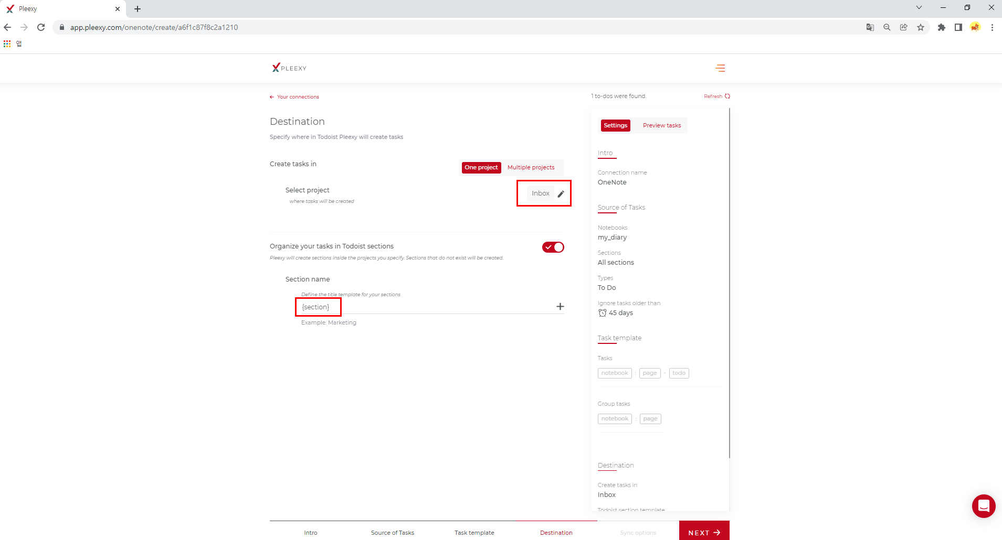This screenshot has width=1002, height=540.
Task: Open the apps grid bookmark icon
Action: click(7, 44)
